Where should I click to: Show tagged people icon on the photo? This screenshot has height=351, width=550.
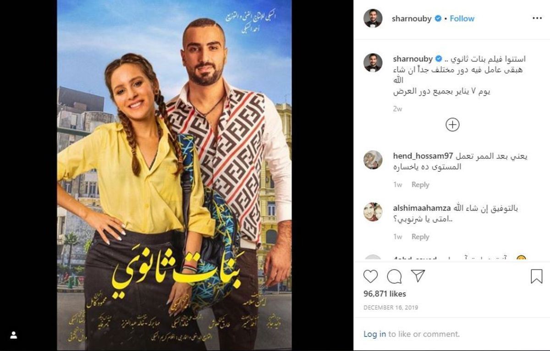pyautogui.click(x=14, y=335)
